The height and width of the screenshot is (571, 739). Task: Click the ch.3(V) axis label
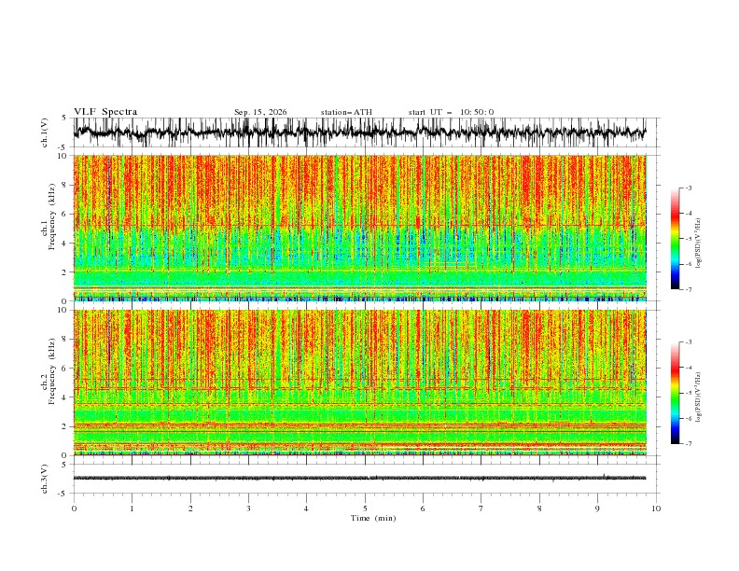pos(45,479)
